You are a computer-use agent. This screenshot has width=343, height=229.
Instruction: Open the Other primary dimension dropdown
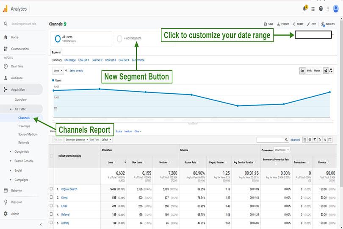pos(138,131)
